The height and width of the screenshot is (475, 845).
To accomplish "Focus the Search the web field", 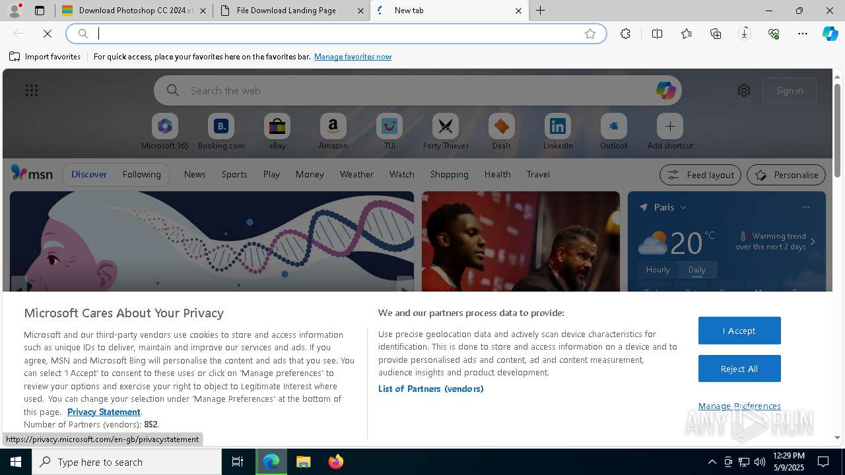I will (x=417, y=90).
